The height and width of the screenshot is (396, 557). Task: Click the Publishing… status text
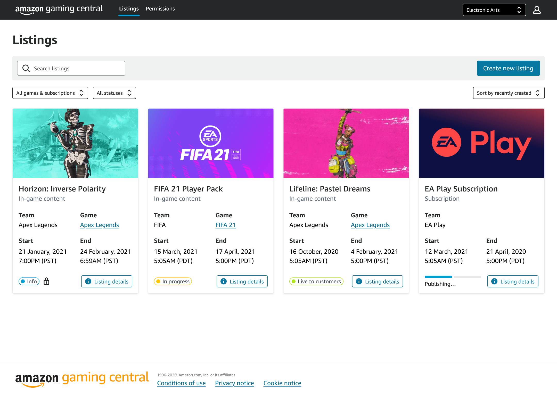point(440,284)
